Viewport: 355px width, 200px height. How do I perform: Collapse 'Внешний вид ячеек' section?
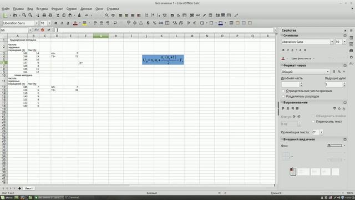(282, 139)
